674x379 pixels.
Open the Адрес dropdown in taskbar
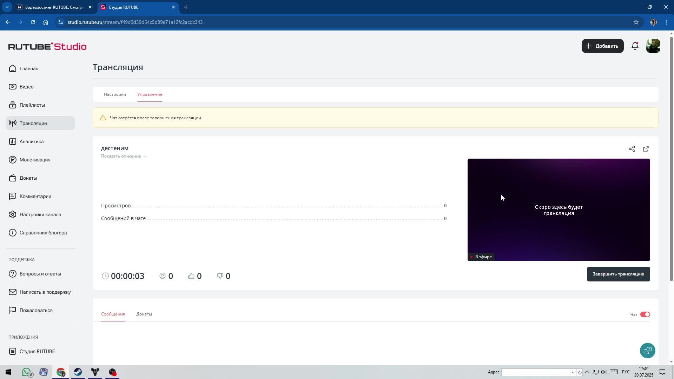click(x=573, y=372)
